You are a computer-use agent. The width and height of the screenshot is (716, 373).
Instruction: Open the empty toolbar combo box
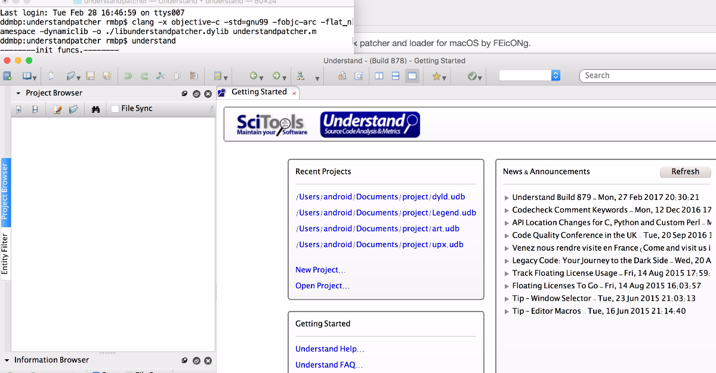click(x=529, y=75)
